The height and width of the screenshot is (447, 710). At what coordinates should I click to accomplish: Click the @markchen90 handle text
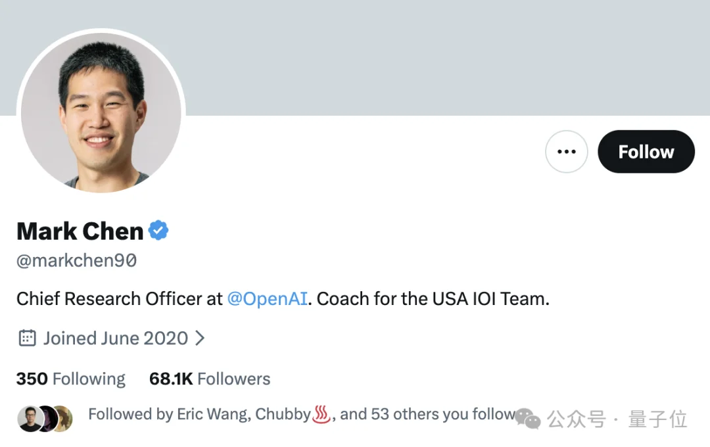(76, 260)
